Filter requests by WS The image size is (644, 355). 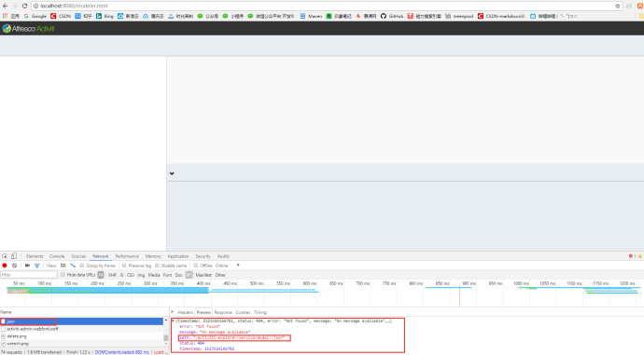tap(189, 275)
